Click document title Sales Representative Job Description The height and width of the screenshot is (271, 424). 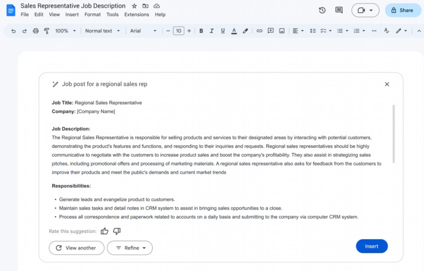click(73, 6)
